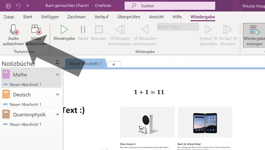Undo the last action
Screen dimensions: 265x150
coord(18,6)
